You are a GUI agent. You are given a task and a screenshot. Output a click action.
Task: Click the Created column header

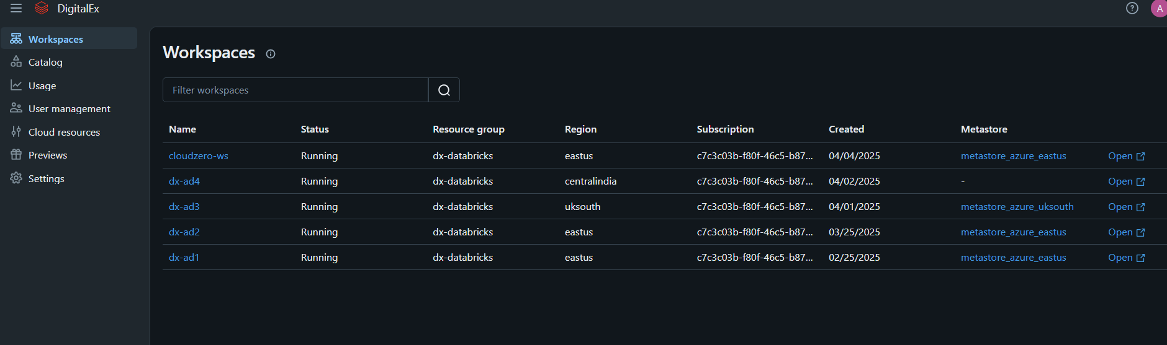pos(846,129)
